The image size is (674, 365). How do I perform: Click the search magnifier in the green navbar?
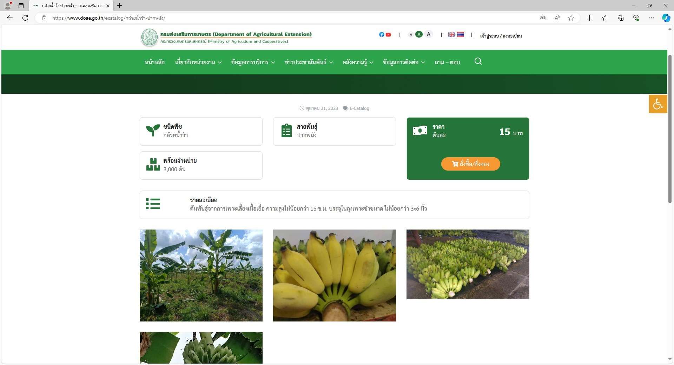[478, 61]
